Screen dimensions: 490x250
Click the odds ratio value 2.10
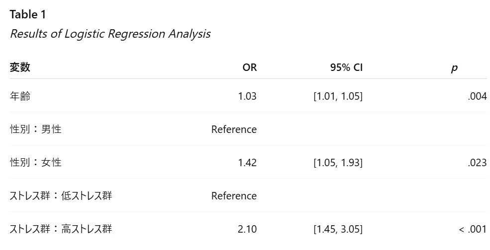click(247, 229)
